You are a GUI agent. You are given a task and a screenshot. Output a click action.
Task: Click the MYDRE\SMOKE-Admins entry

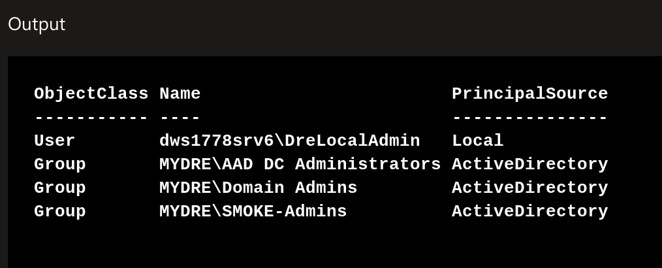pos(253,211)
